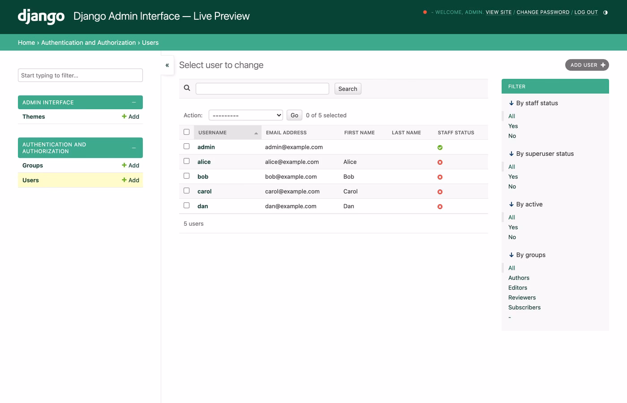The width and height of the screenshot is (627, 403).
Task: Collapse the Authentication and Authorization section
Action: pyautogui.click(x=133, y=148)
